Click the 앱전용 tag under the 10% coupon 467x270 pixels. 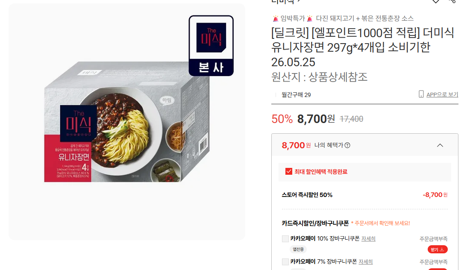[x=298, y=249]
